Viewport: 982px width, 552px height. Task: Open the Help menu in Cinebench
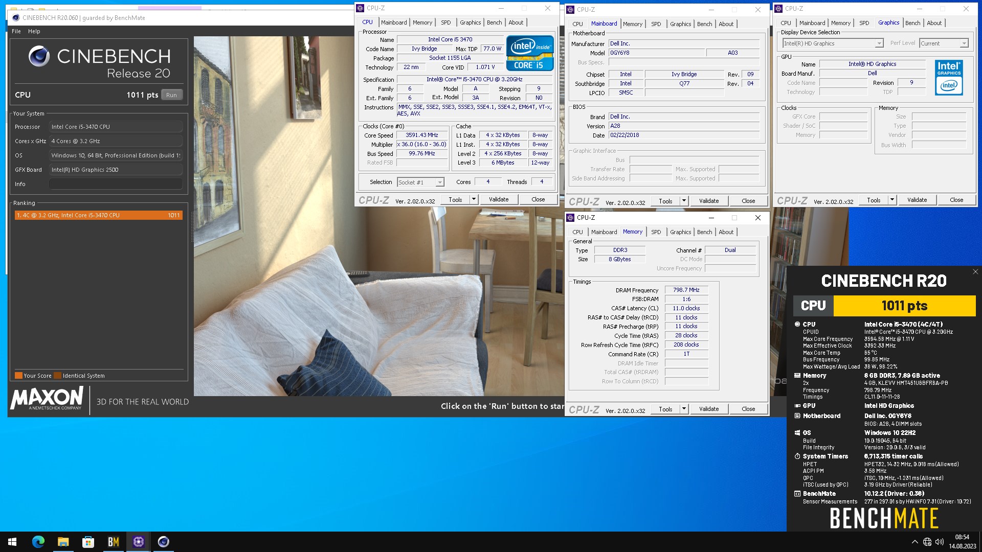click(x=34, y=31)
